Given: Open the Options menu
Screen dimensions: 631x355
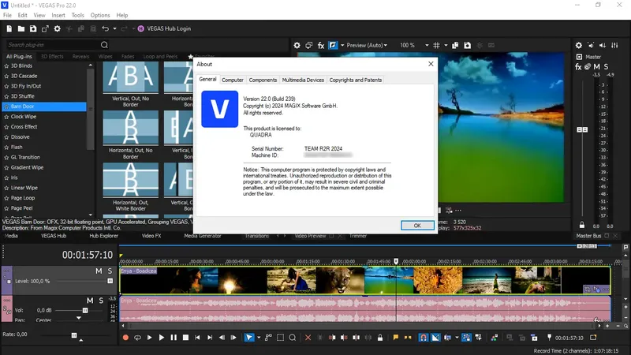Looking at the screenshot, I should 100,15.
